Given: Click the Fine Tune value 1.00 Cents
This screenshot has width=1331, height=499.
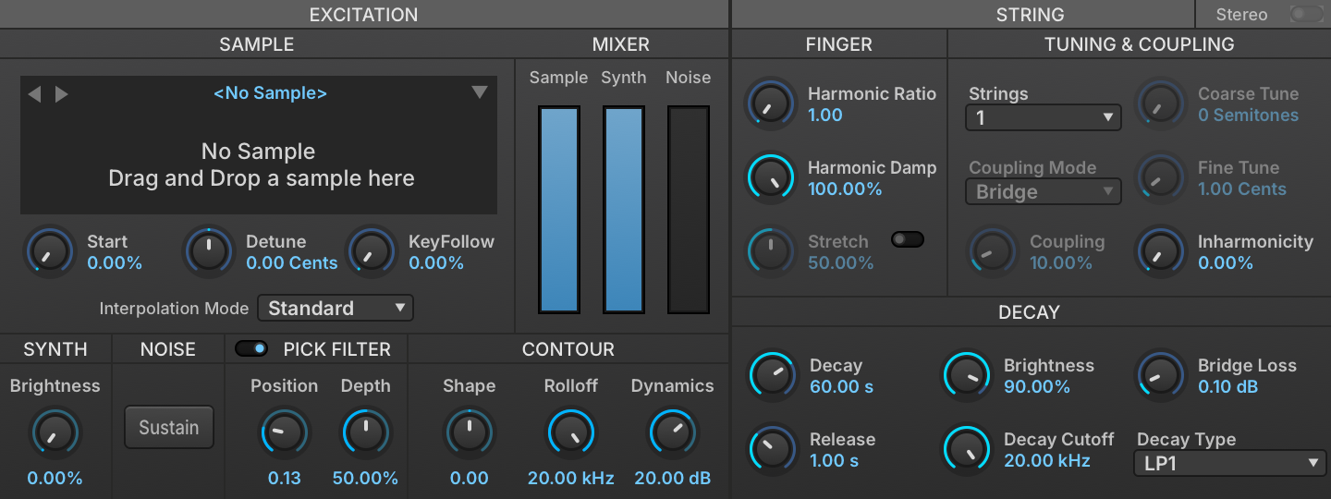Looking at the screenshot, I should coord(1242,189).
